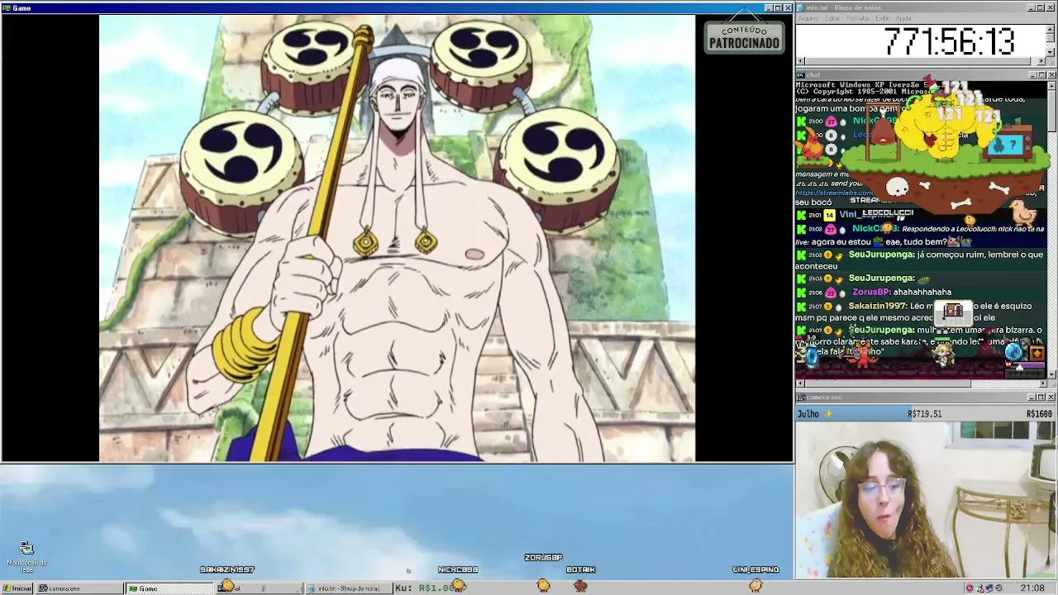Click the Game window title bar icon
Screen dimensions: 1058x595
point(7,8)
